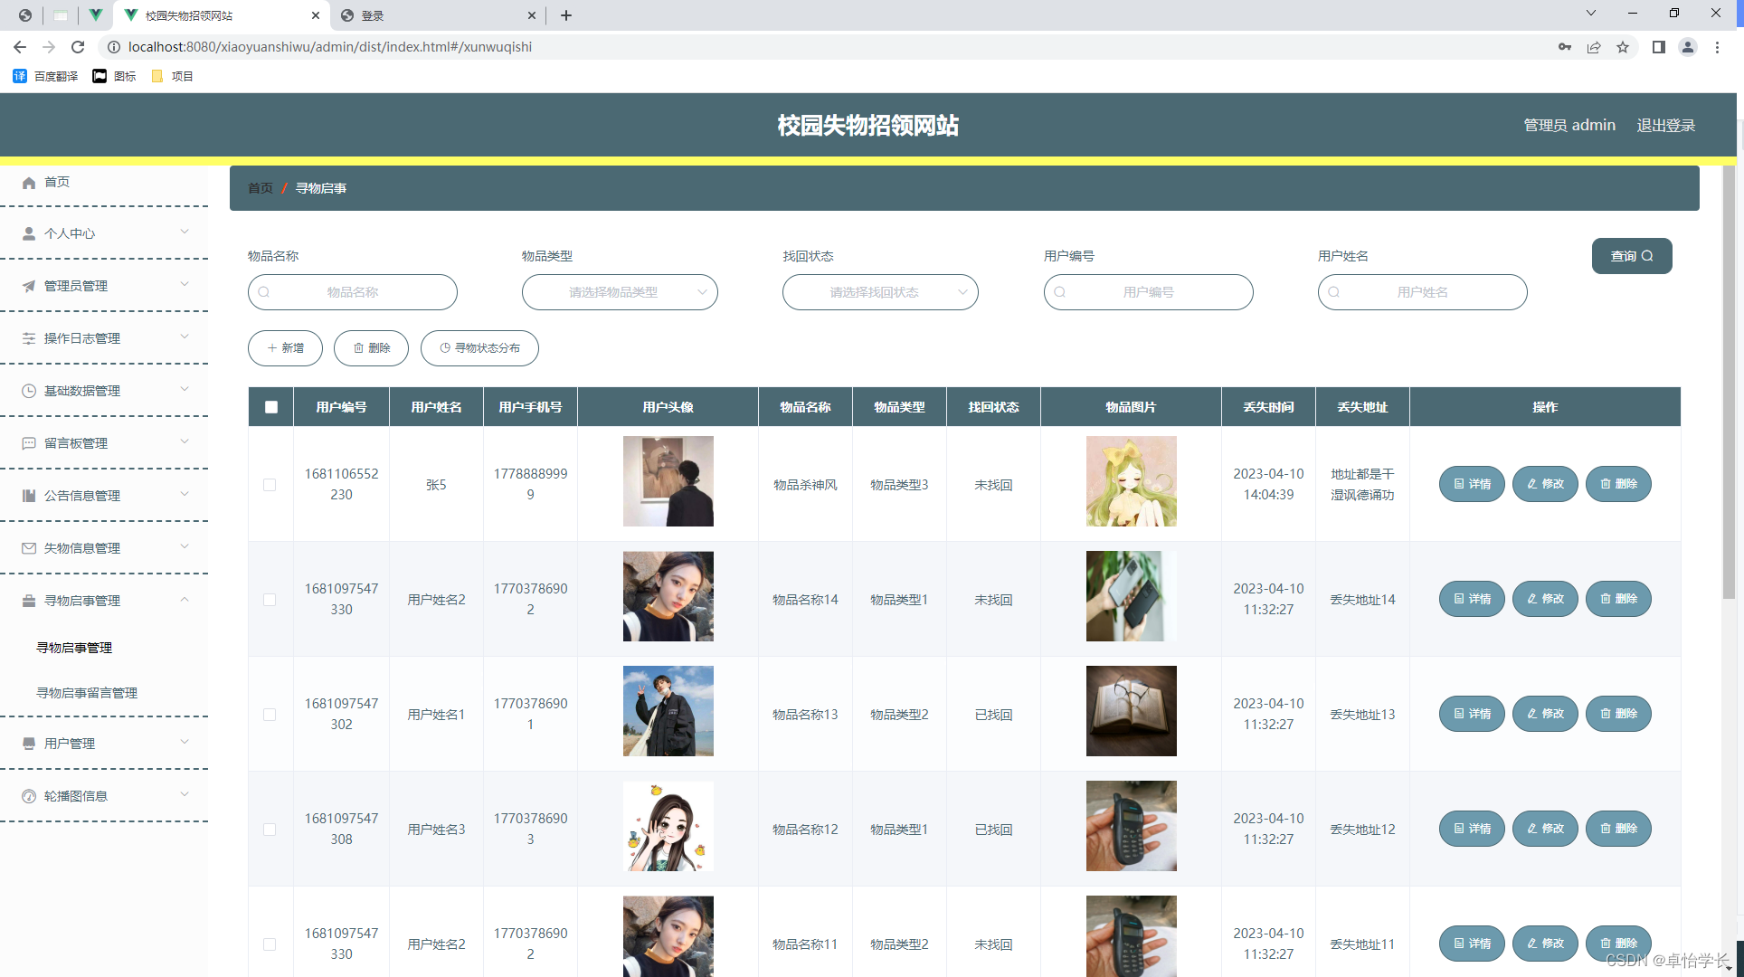Image resolution: width=1744 pixels, height=977 pixels.
Task: Click the 轮播图信息 sidebar icon
Action: tap(29, 796)
